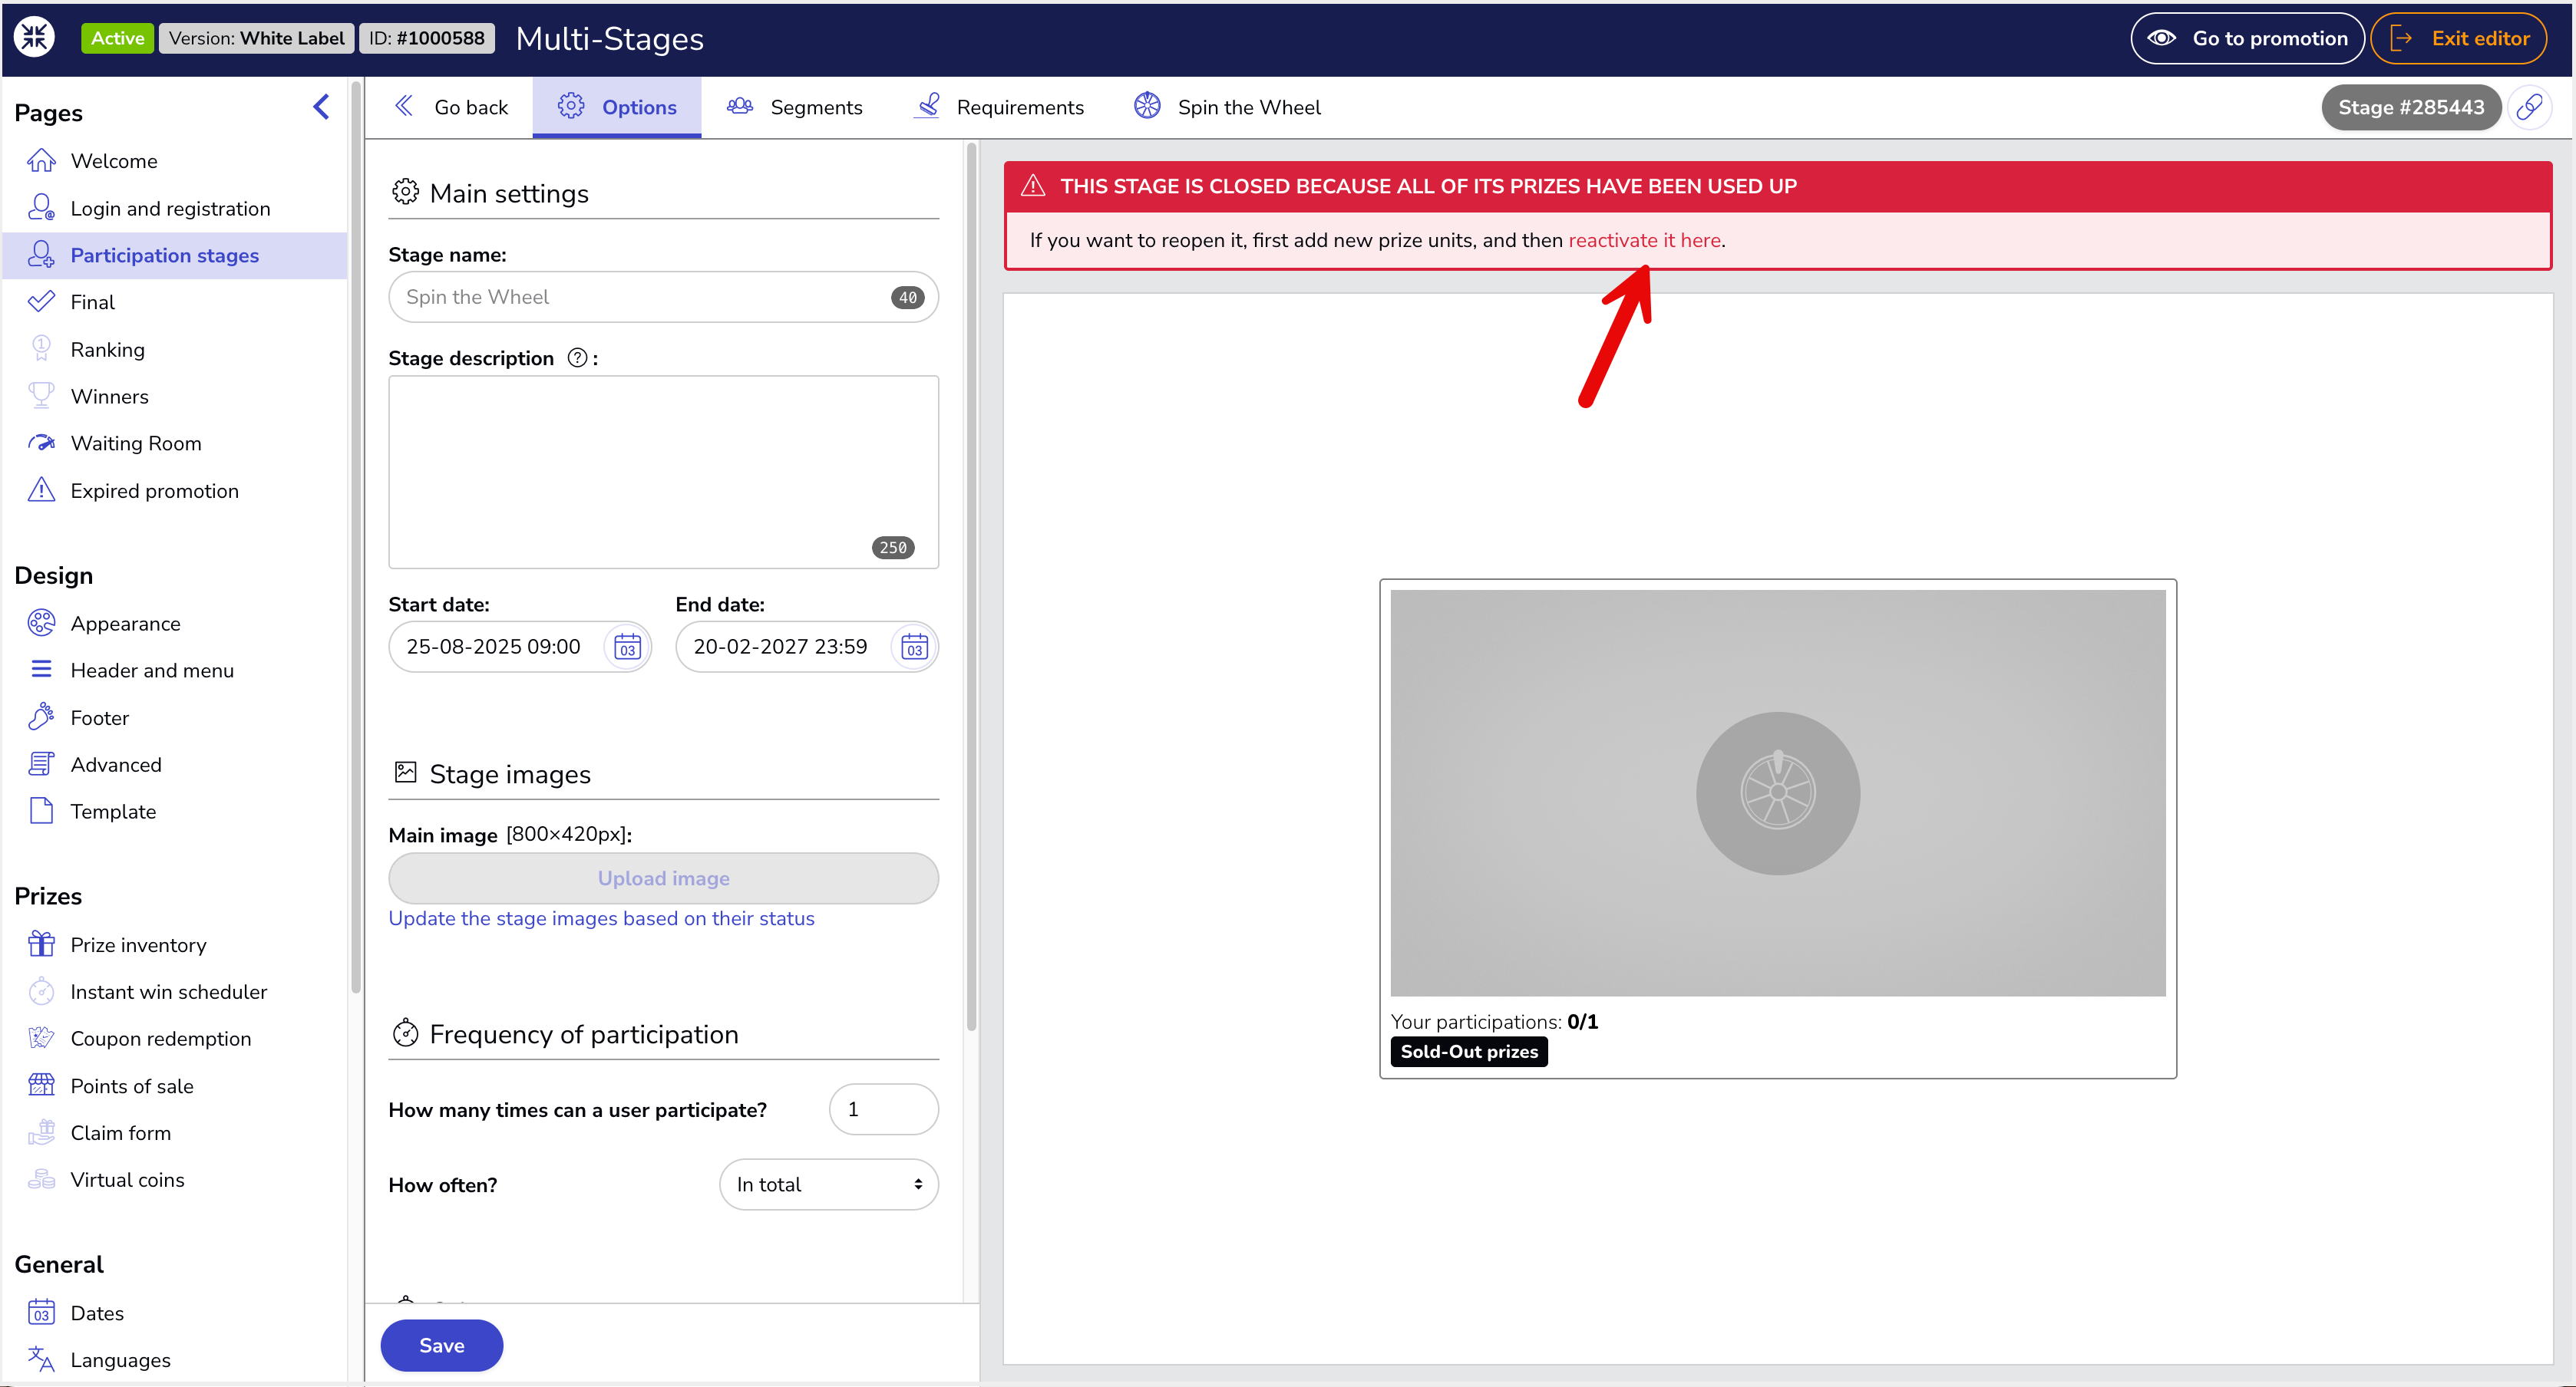The height and width of the screenshot is (1387, 2576).
Task: Go back using the double chevron tab
Action: [451, 107]
